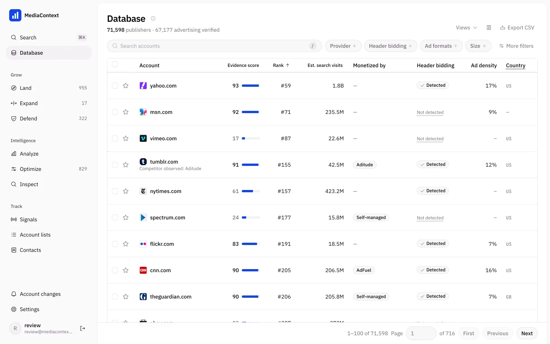Click the info icon beside Database title

153,18
